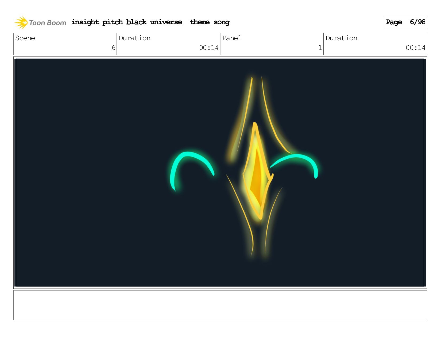This screenshot has width=441, height=340.
Task: Click the storyboard panel artwork thumbnail
Action: pyautogui.click(x=220, y=173)
